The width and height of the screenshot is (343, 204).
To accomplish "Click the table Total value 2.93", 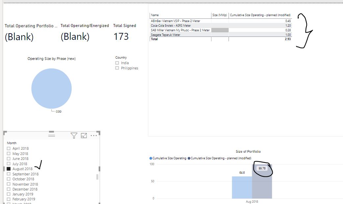I will point(288,39).
